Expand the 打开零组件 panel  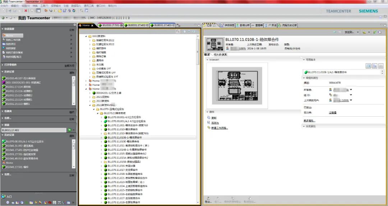coord(3,65)
